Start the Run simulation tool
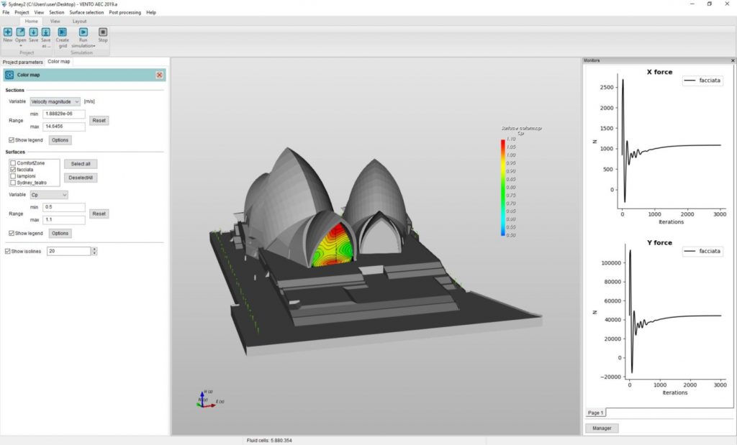The height and width of the screenshot is (445, 737). coord(83,32)
